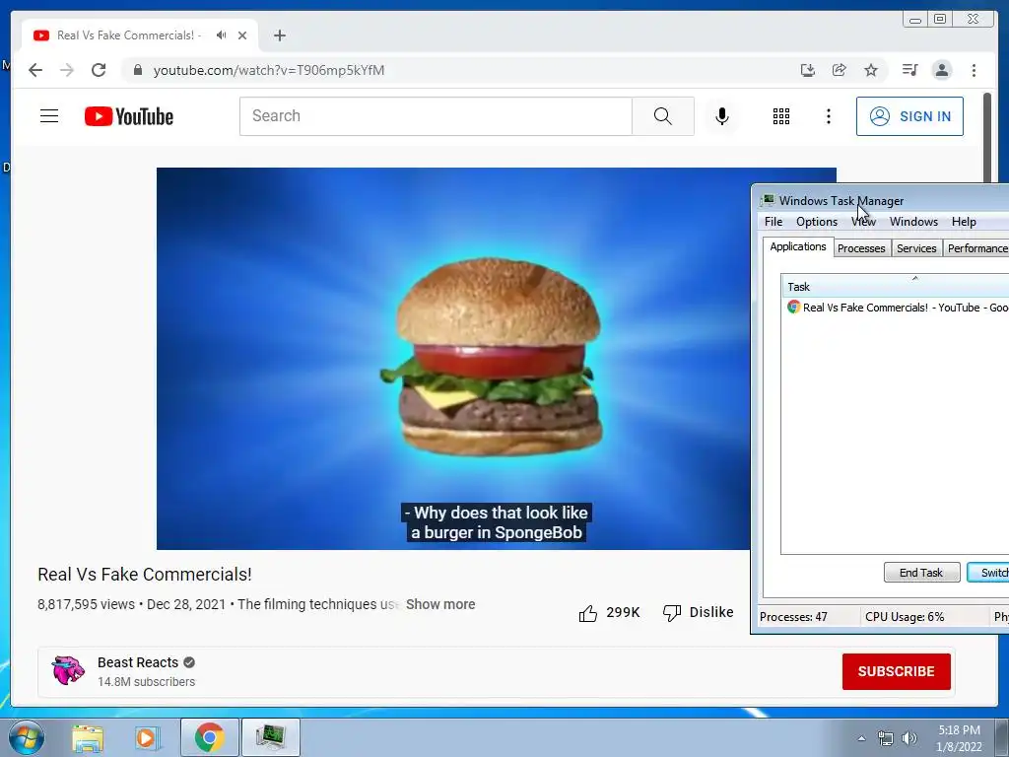Bookmark this tab with the star
This screenshot has width=1009, height=757.
(x=871, y=70)
